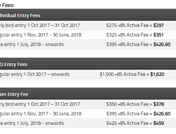Click individual early bird 1 Oct 2017 row
The image size is (176, 134).
pyautogui.click(x=88, y=25)
